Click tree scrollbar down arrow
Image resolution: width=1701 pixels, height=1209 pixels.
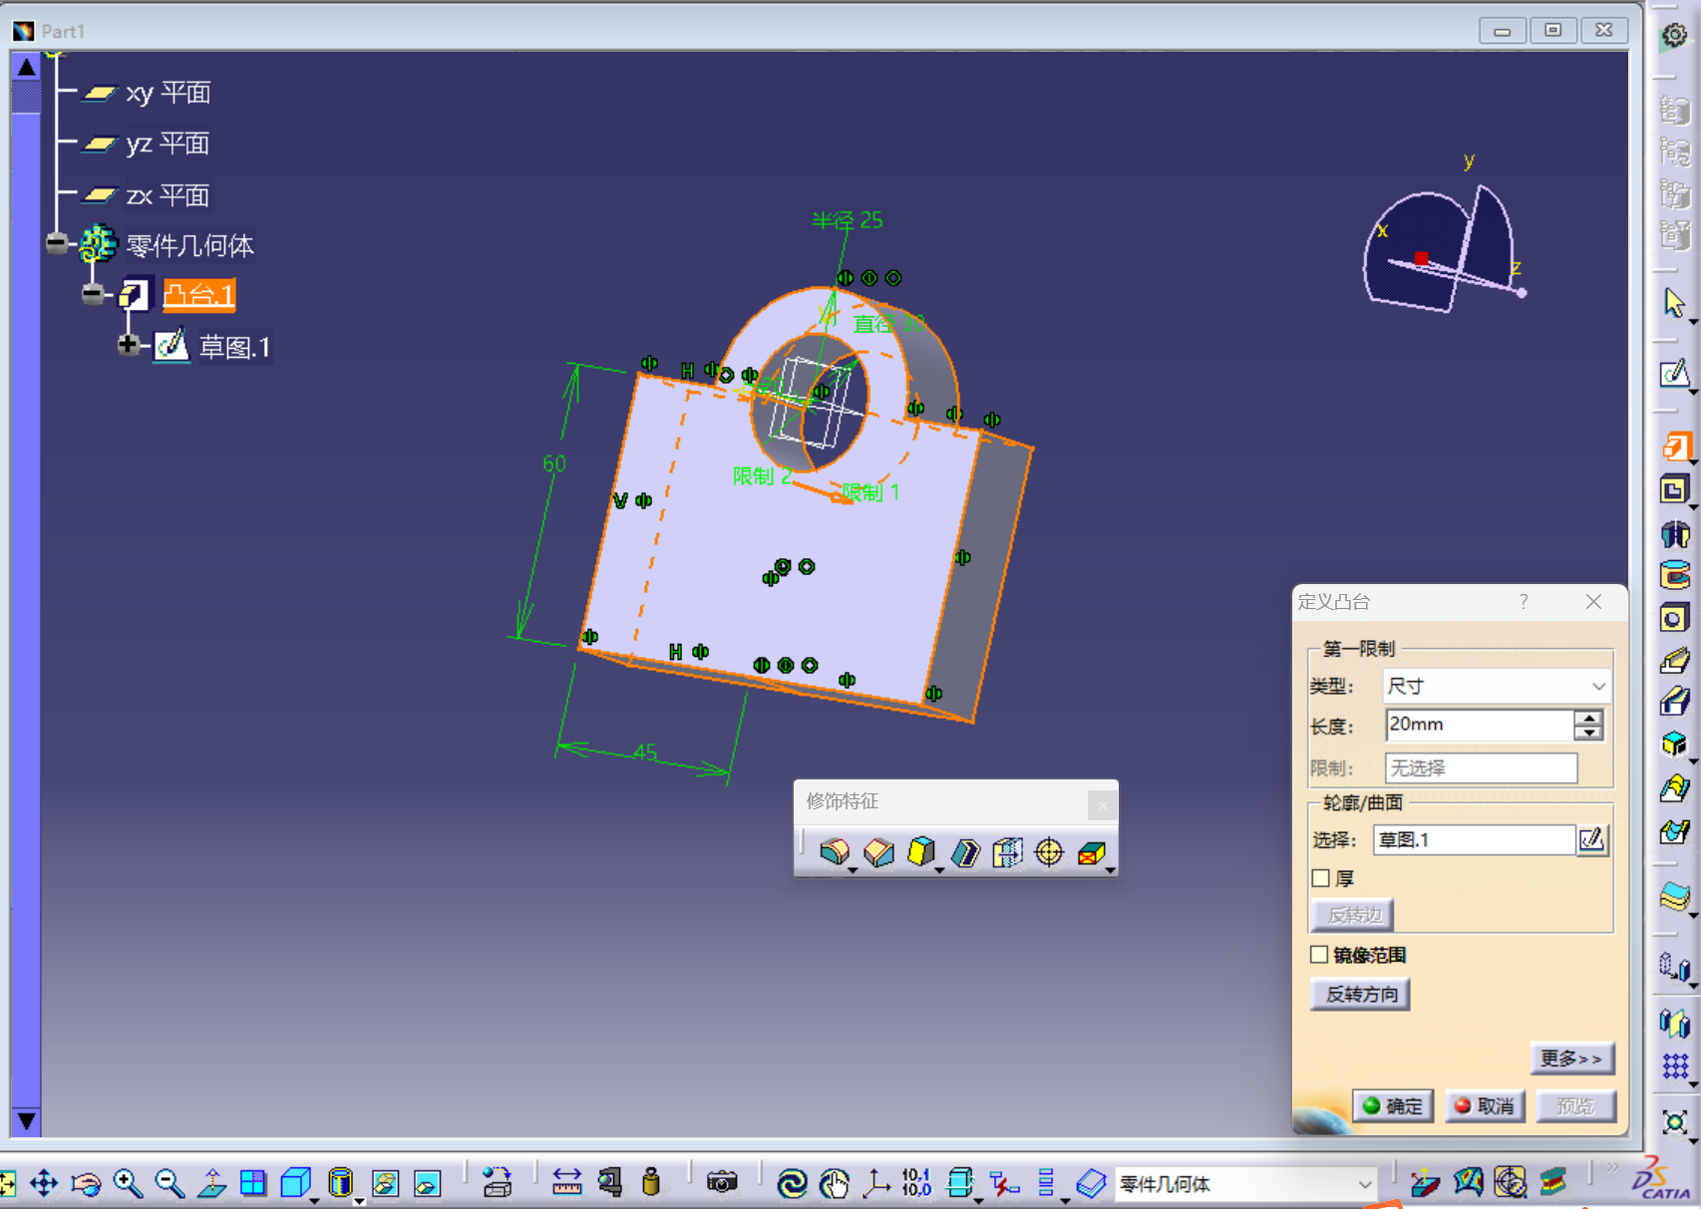coord(27,1121)
